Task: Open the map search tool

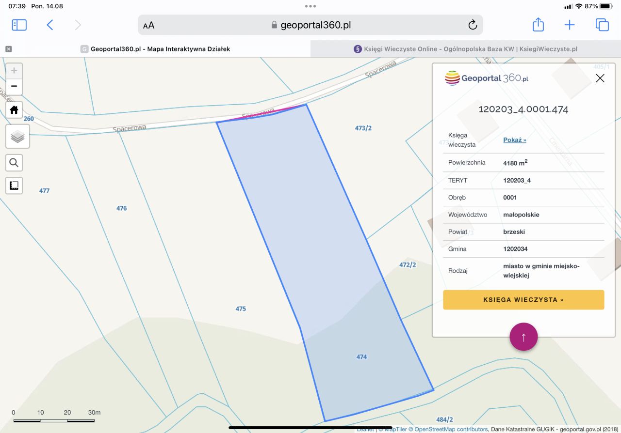Action: (14, 163)
